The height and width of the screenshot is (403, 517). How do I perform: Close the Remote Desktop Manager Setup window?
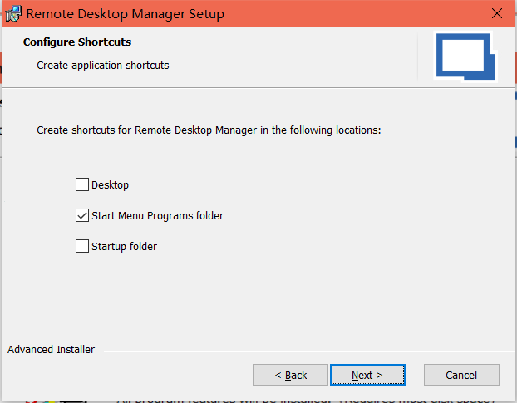click(x=497, y=13)
